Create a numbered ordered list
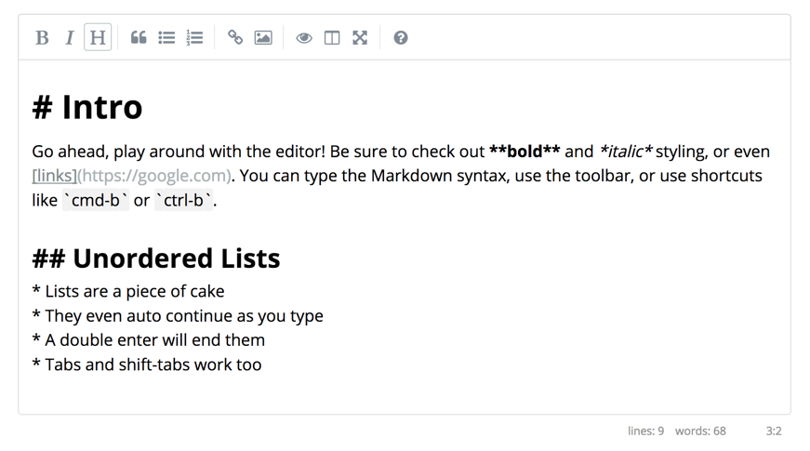 (x=194, y=38)
